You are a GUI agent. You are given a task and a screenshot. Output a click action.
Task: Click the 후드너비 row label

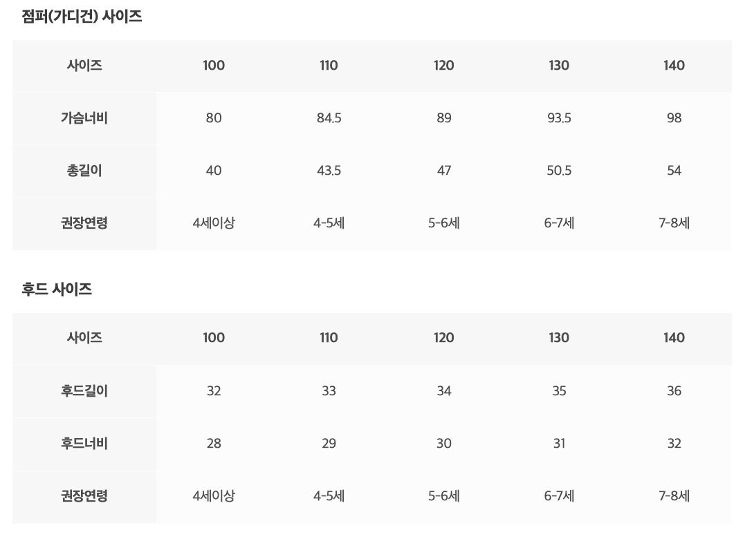pyautogui.click(x=84, y=444)
